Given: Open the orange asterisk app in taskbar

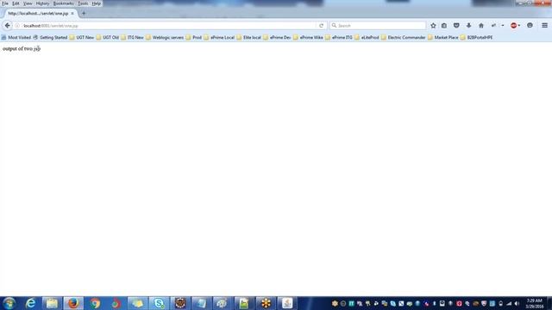Looking at the screenshot, I should point(266,303).
